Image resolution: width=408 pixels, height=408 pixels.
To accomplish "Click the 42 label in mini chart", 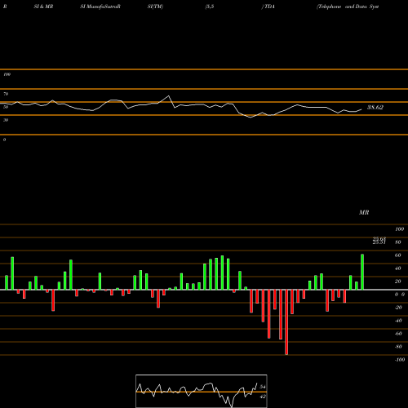I will (x=263, y=397).
